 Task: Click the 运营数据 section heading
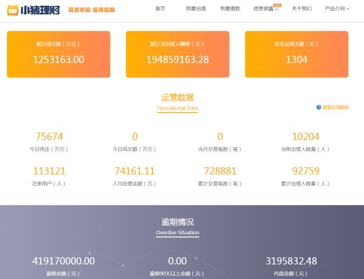coord(178,98)
